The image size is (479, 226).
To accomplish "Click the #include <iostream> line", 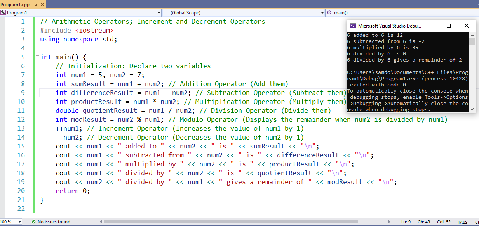I will click(77, 30).
